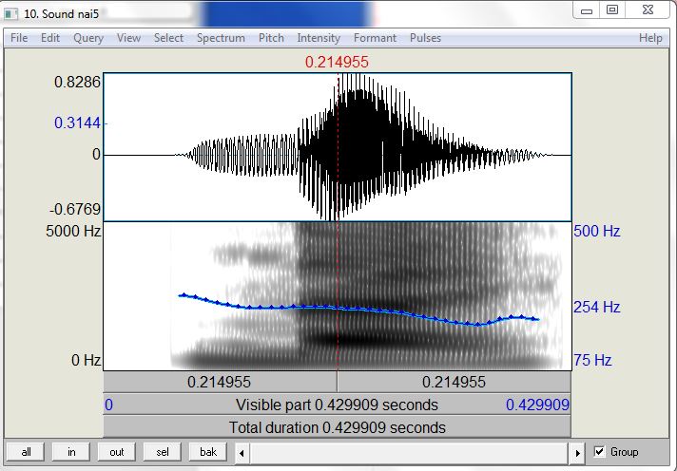Click the 0.8286 amplitude maximum label
The image size is (677, 471).
(x=77, y=82)
